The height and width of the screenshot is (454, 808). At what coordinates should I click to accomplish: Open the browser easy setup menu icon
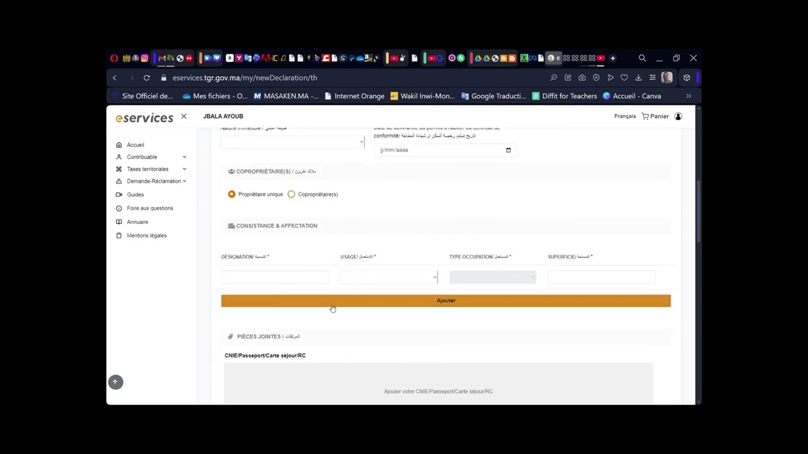pyautogui.click(x=652, y=78)
